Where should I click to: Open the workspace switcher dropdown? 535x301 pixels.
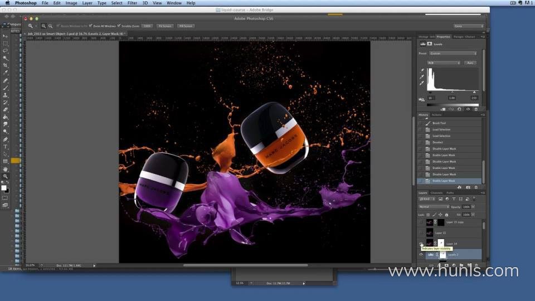click(469, 26)
